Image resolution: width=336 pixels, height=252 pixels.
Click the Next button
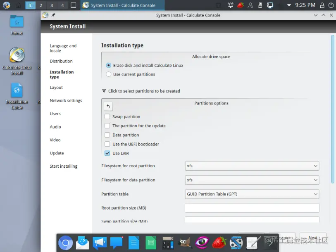[x=313, y=238]
